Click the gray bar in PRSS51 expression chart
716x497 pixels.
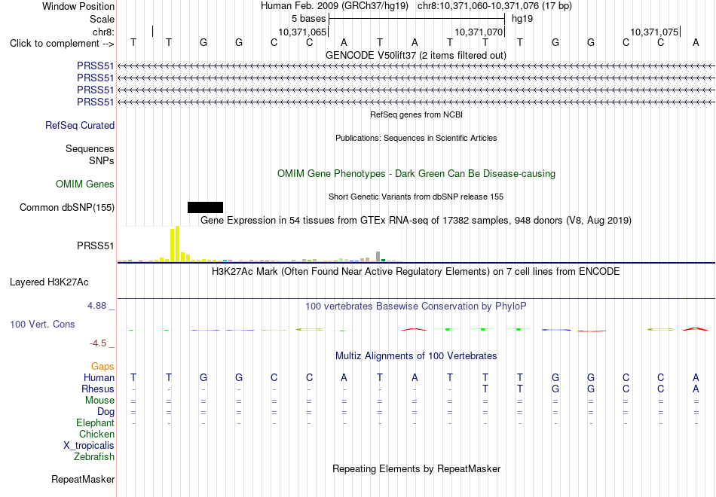(378, 257)
